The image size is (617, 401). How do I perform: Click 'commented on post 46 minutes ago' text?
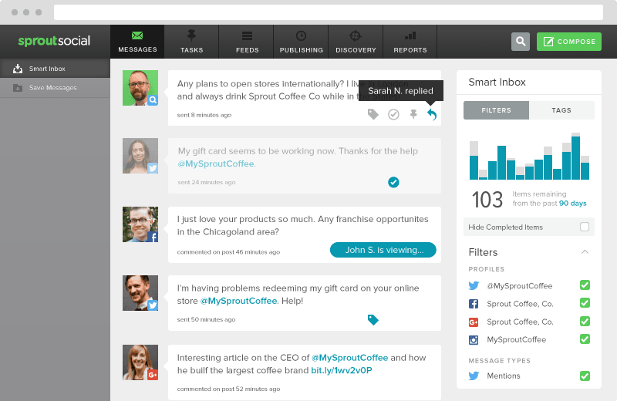[x=228, y=252]
